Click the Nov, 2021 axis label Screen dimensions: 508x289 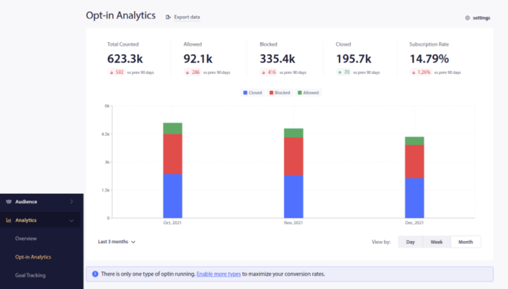coord(293,223)
